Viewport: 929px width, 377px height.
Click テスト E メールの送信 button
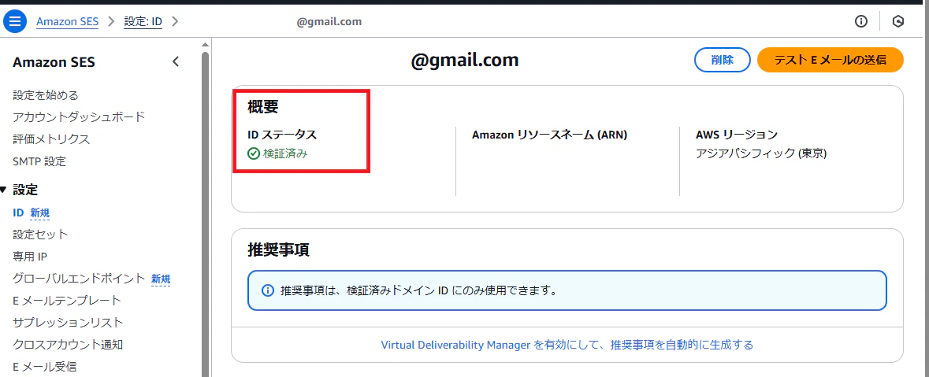[x=830, y=60]
